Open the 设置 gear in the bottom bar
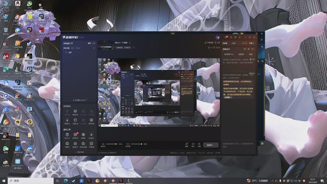 pos(199,145)
